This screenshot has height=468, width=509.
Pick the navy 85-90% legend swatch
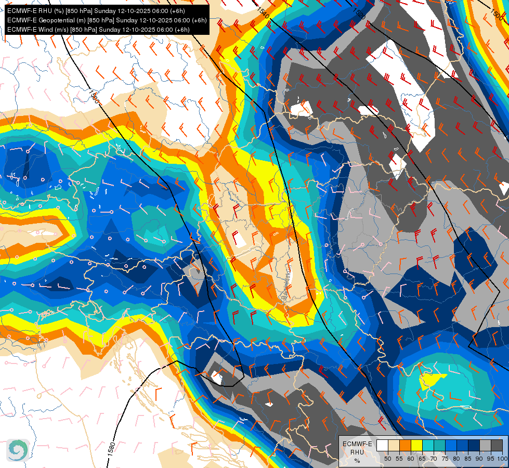(474, 446)
